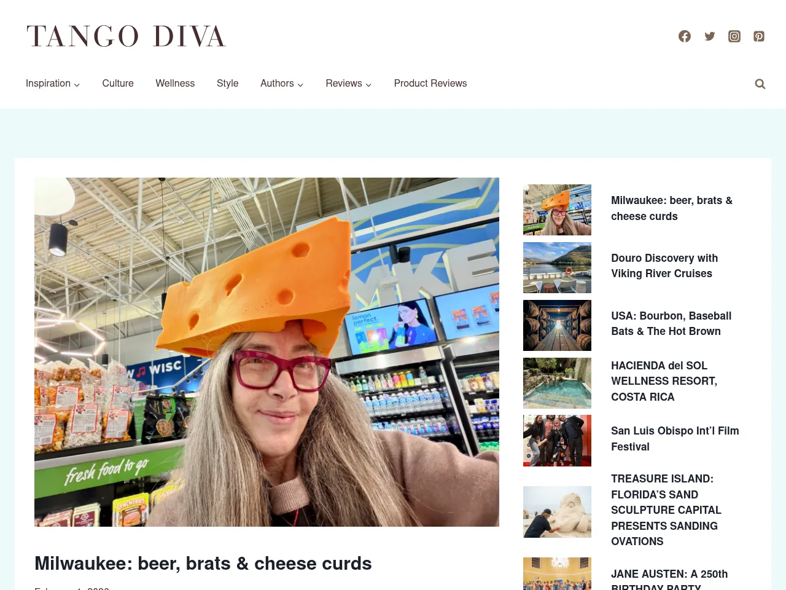Image resolution: width=786 pixels, height=590 pixels.
Task: Open the Instagram social icon
Action: (x=734, y=36)
